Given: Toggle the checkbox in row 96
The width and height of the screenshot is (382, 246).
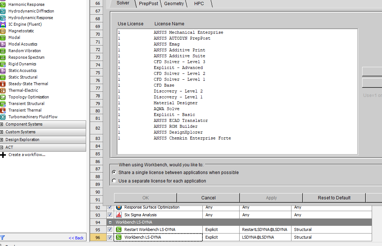Looking at the screenshot, I should click(x=110, y=237).
